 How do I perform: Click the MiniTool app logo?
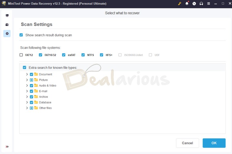[x=4, y=4]
